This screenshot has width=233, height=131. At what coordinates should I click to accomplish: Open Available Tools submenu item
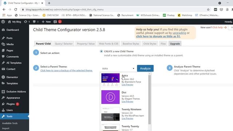tap(10, 123)
